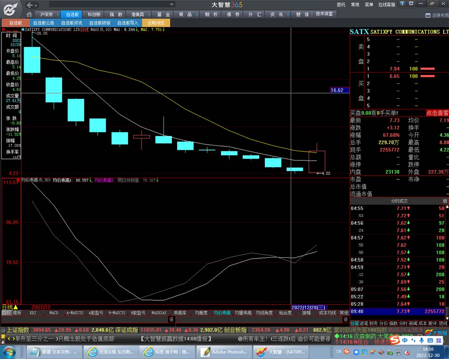
Task: Open the 外汇 tab
Action: point(255,14)
